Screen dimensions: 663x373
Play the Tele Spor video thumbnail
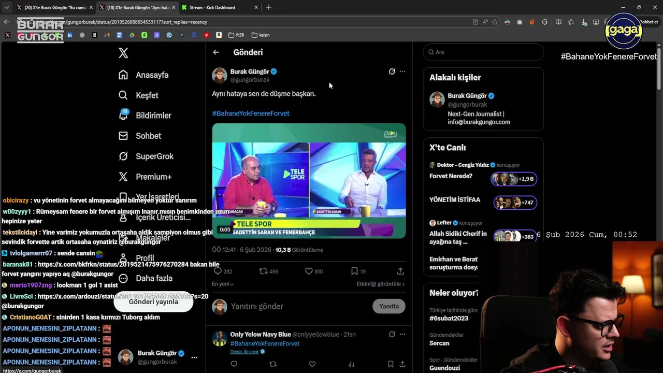pos(309,181)
